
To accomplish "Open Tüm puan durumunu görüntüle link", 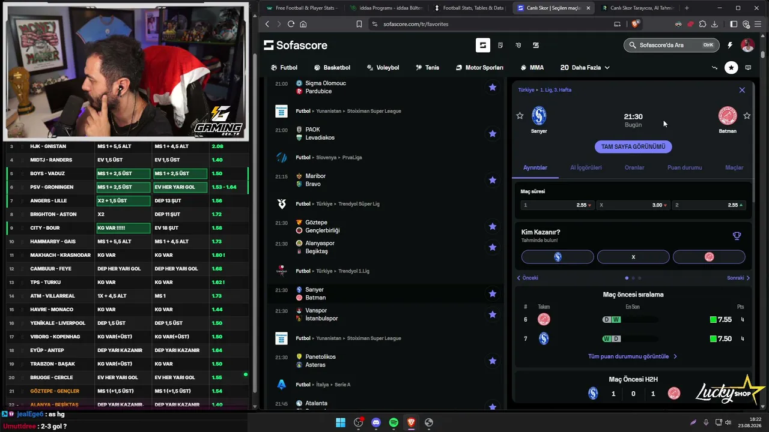I will pos(633,356).
